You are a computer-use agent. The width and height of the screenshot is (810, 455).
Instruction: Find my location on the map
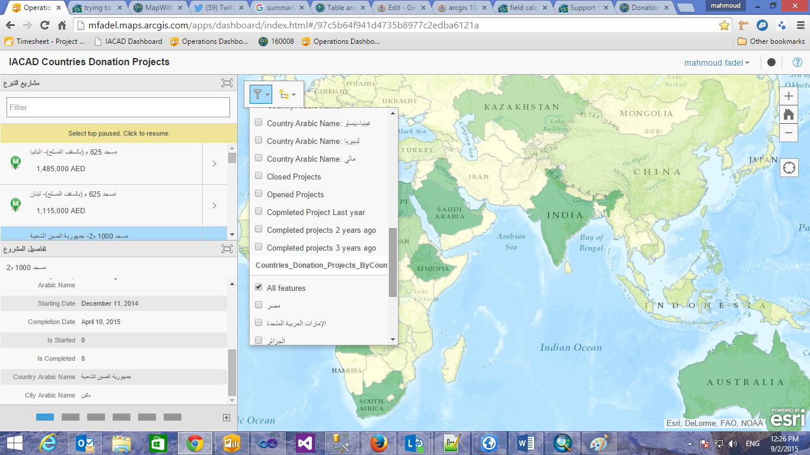pos(789,168)
